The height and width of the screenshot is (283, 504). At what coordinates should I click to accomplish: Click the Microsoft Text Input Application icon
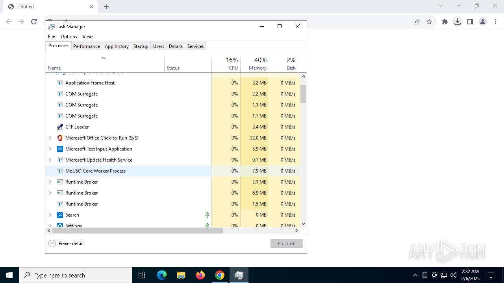pos(60,149)
